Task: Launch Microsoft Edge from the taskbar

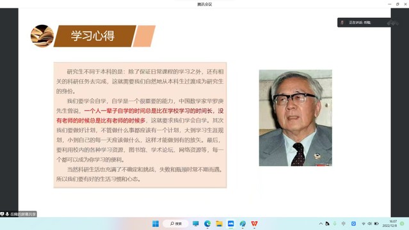Action: [x=207, y=224]
